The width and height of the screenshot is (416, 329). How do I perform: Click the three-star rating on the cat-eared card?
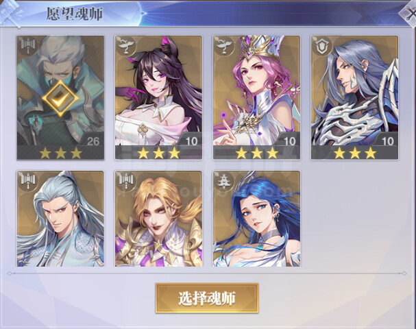point(158,153)
